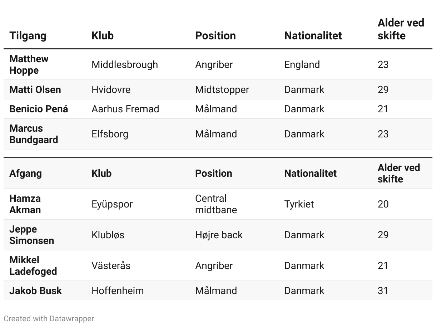
Task: Click the Hoffenheim club cell
Action: point(118,291)
